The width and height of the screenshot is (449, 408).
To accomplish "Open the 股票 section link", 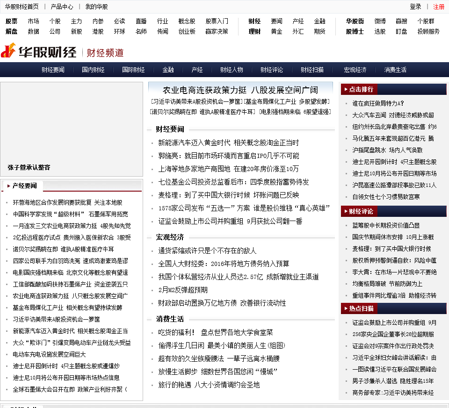I will tap(11, 21).
